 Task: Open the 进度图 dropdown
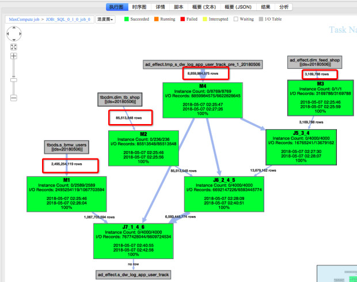pyautogui.click(x=105, y=20)
